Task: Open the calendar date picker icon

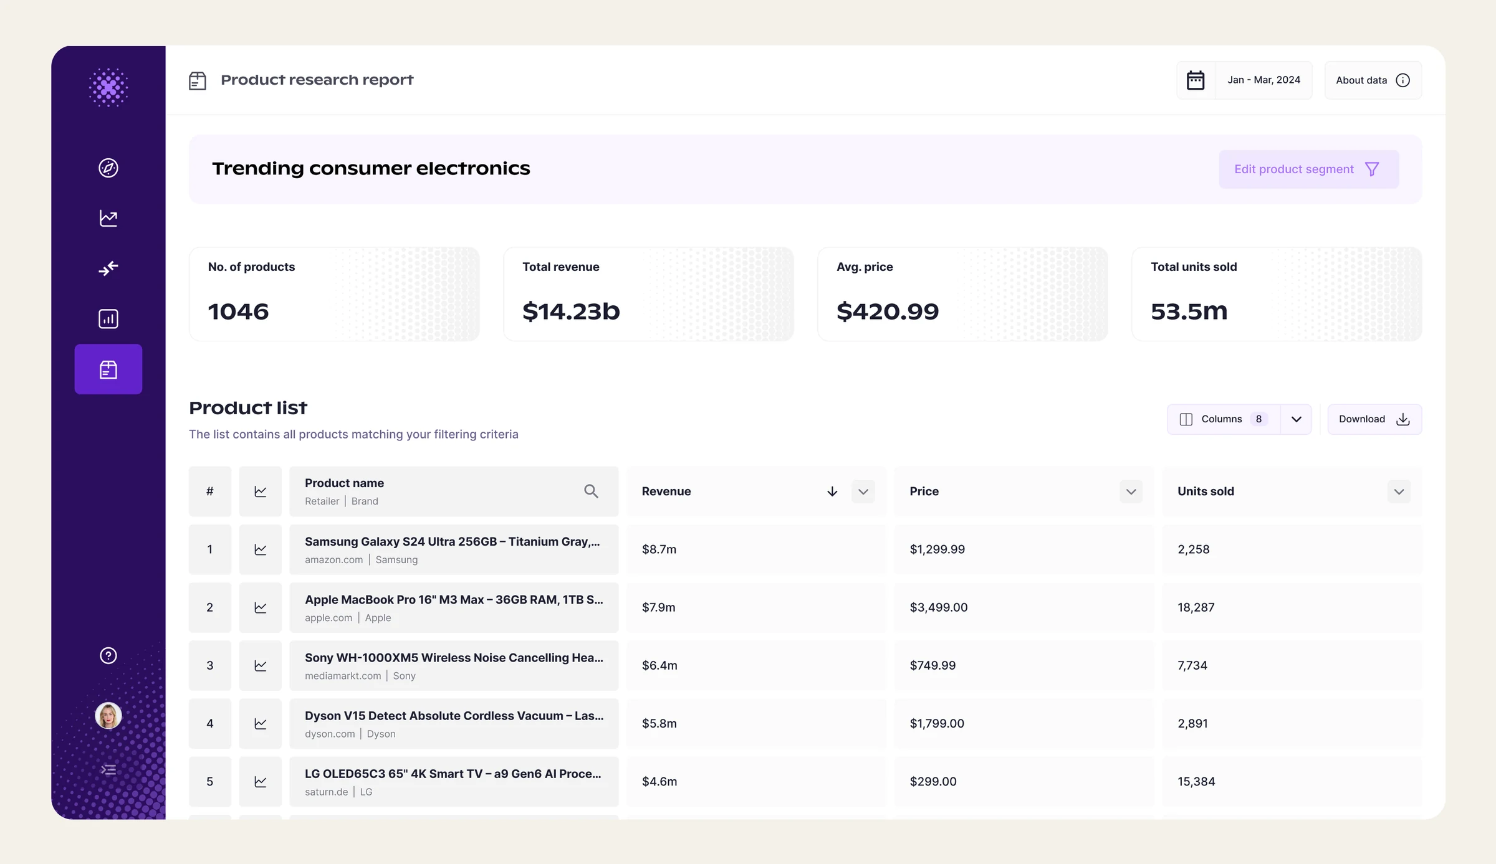Action: [1196, 80]
